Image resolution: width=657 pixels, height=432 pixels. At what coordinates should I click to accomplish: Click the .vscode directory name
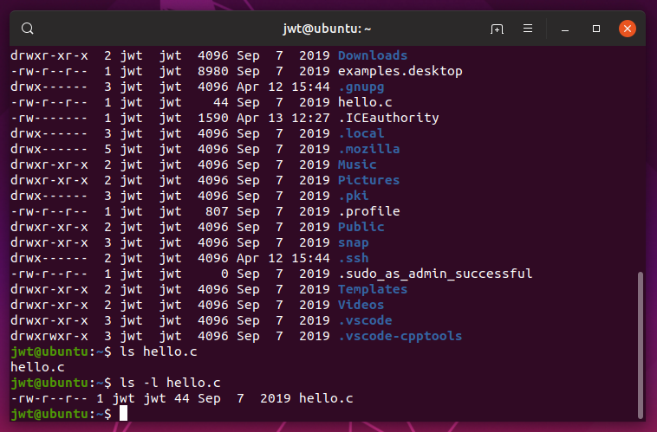[365, 320]
